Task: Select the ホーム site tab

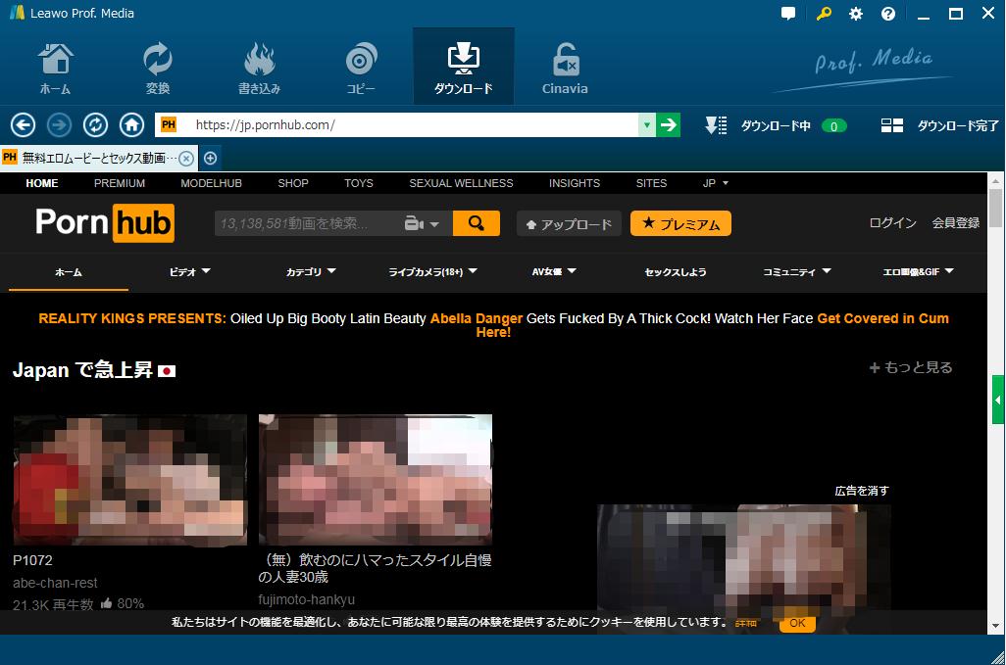Action: 69,272
